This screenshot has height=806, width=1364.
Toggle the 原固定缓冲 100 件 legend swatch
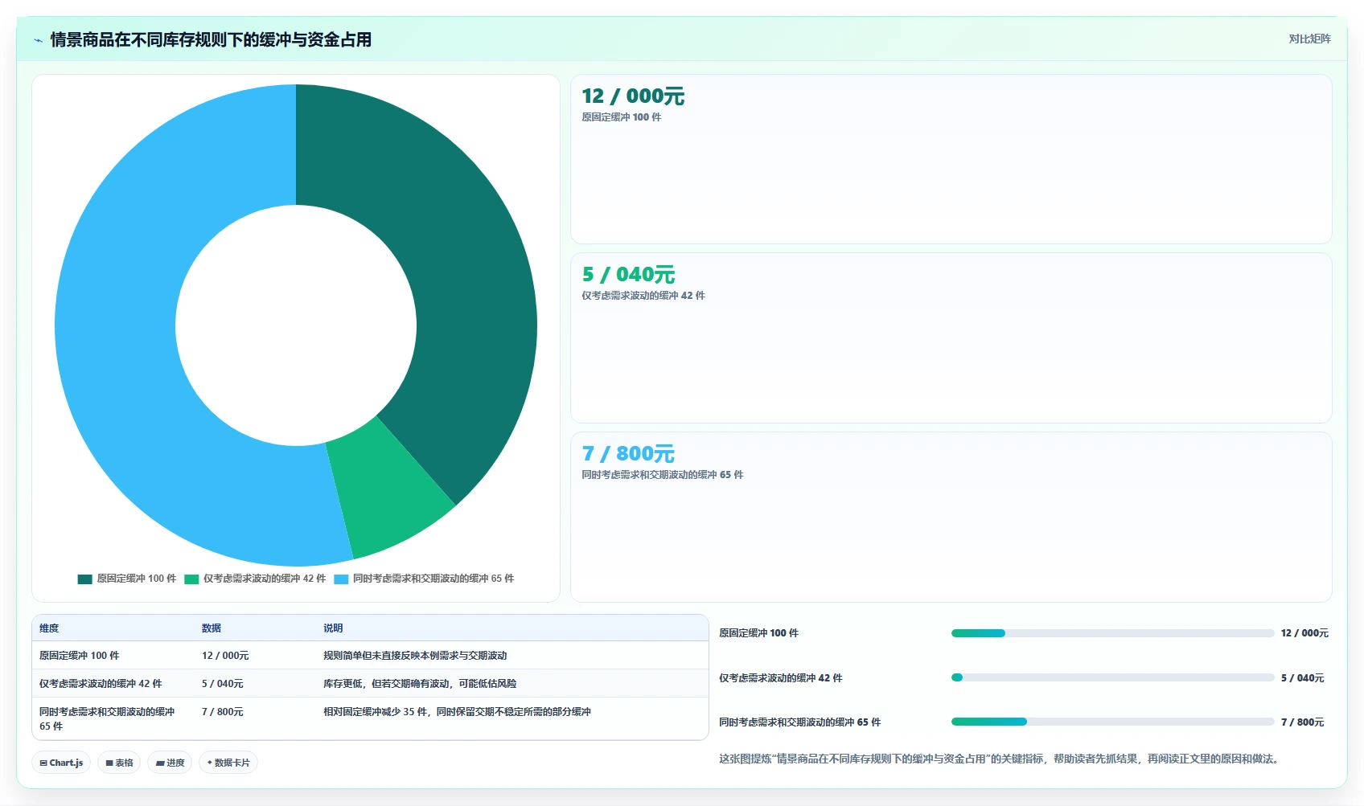pos(84,579)
